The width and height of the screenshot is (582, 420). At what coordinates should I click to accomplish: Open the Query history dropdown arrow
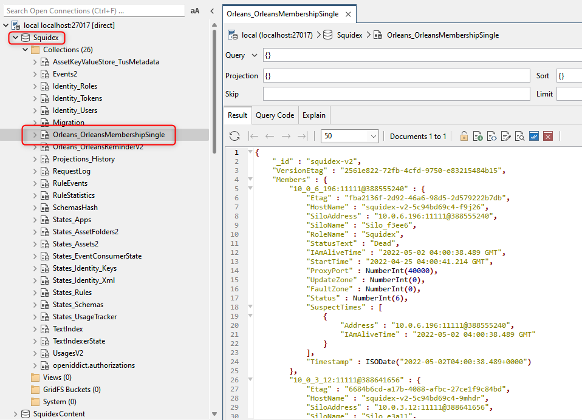pyautogui.click(x=255, y=55)
